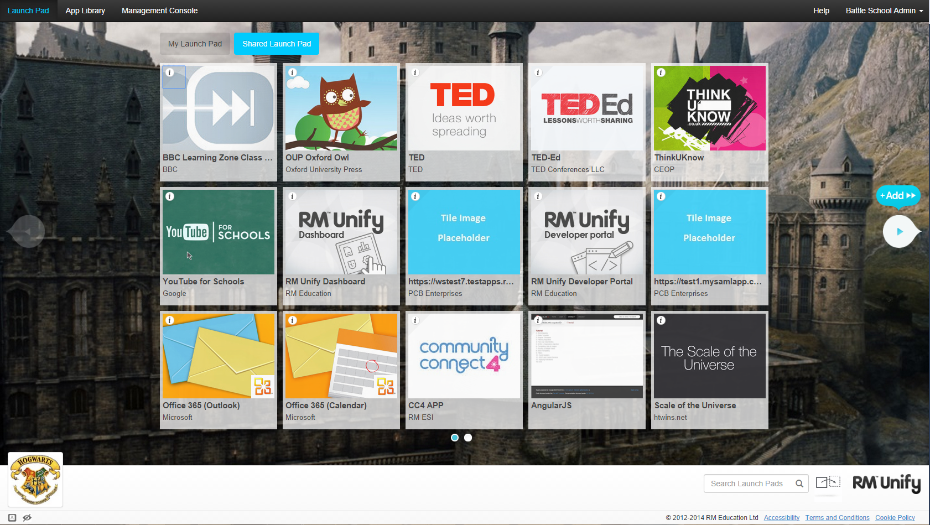The height and width of the screenshot is (525, 930).
Task: Open info for BBC Learning Zone tile
Action: tap(170, 72)
